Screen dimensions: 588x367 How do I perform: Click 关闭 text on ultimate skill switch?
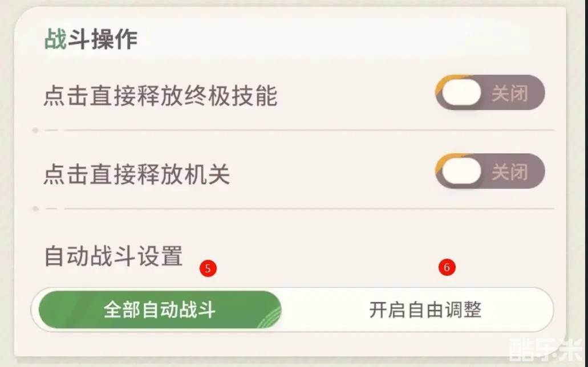click(x=510, y=93)
